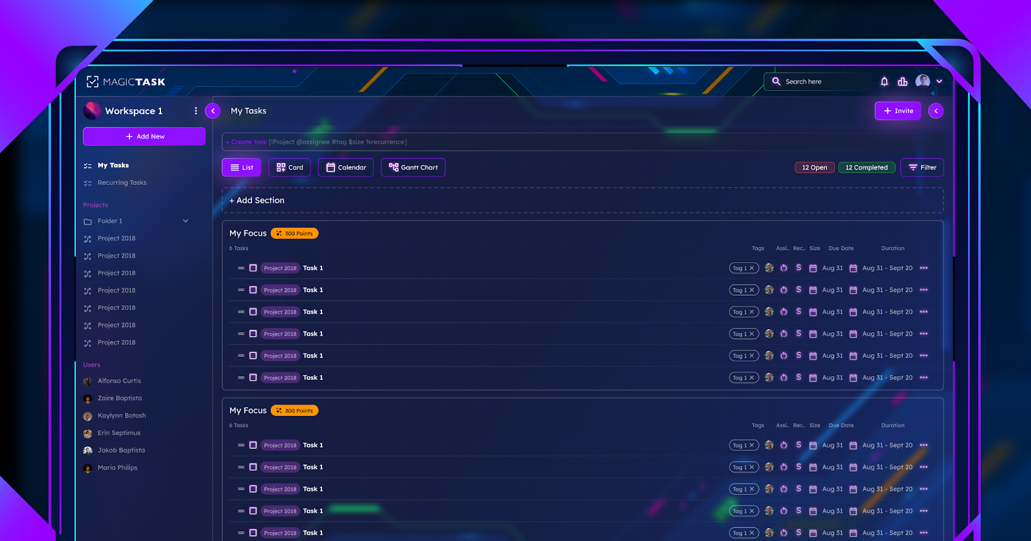1031x541 pixels.
Task: Open the leaderboard icon in header
Action: [902, 82]
